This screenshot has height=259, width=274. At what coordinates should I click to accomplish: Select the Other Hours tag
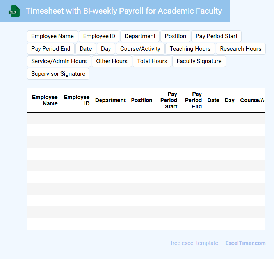point(112,61)
